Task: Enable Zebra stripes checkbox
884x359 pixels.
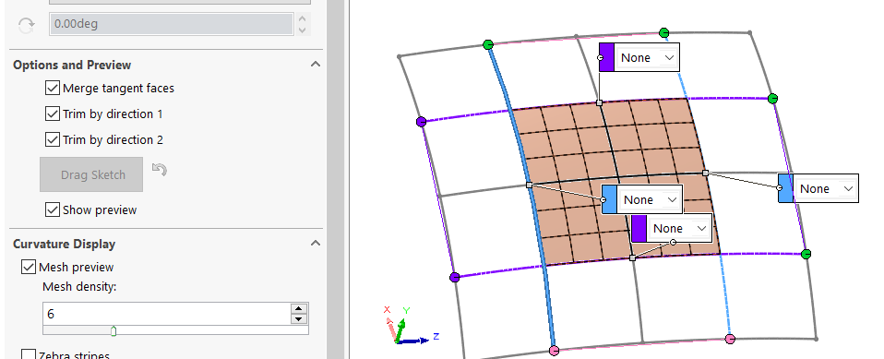Action: (x=29, y=355)
